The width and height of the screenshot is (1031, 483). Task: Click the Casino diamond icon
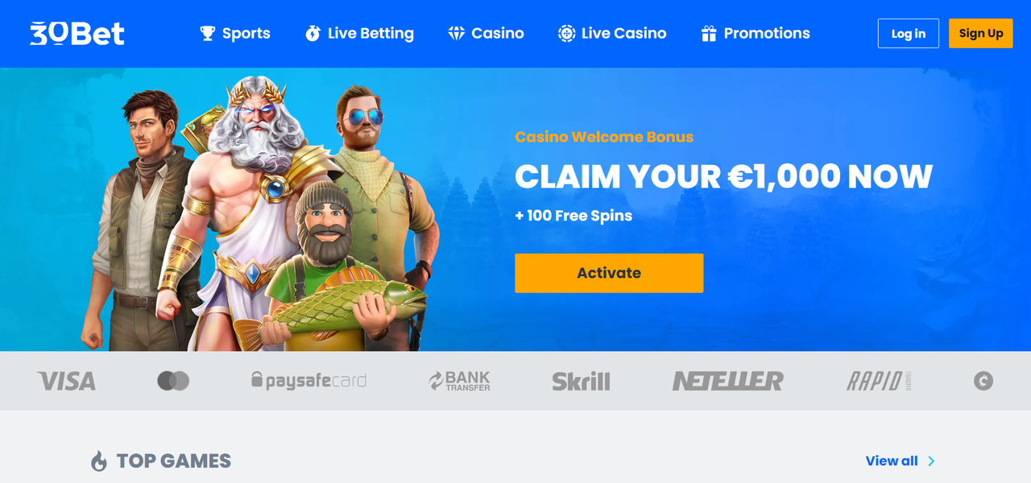(x=457, y=33)
